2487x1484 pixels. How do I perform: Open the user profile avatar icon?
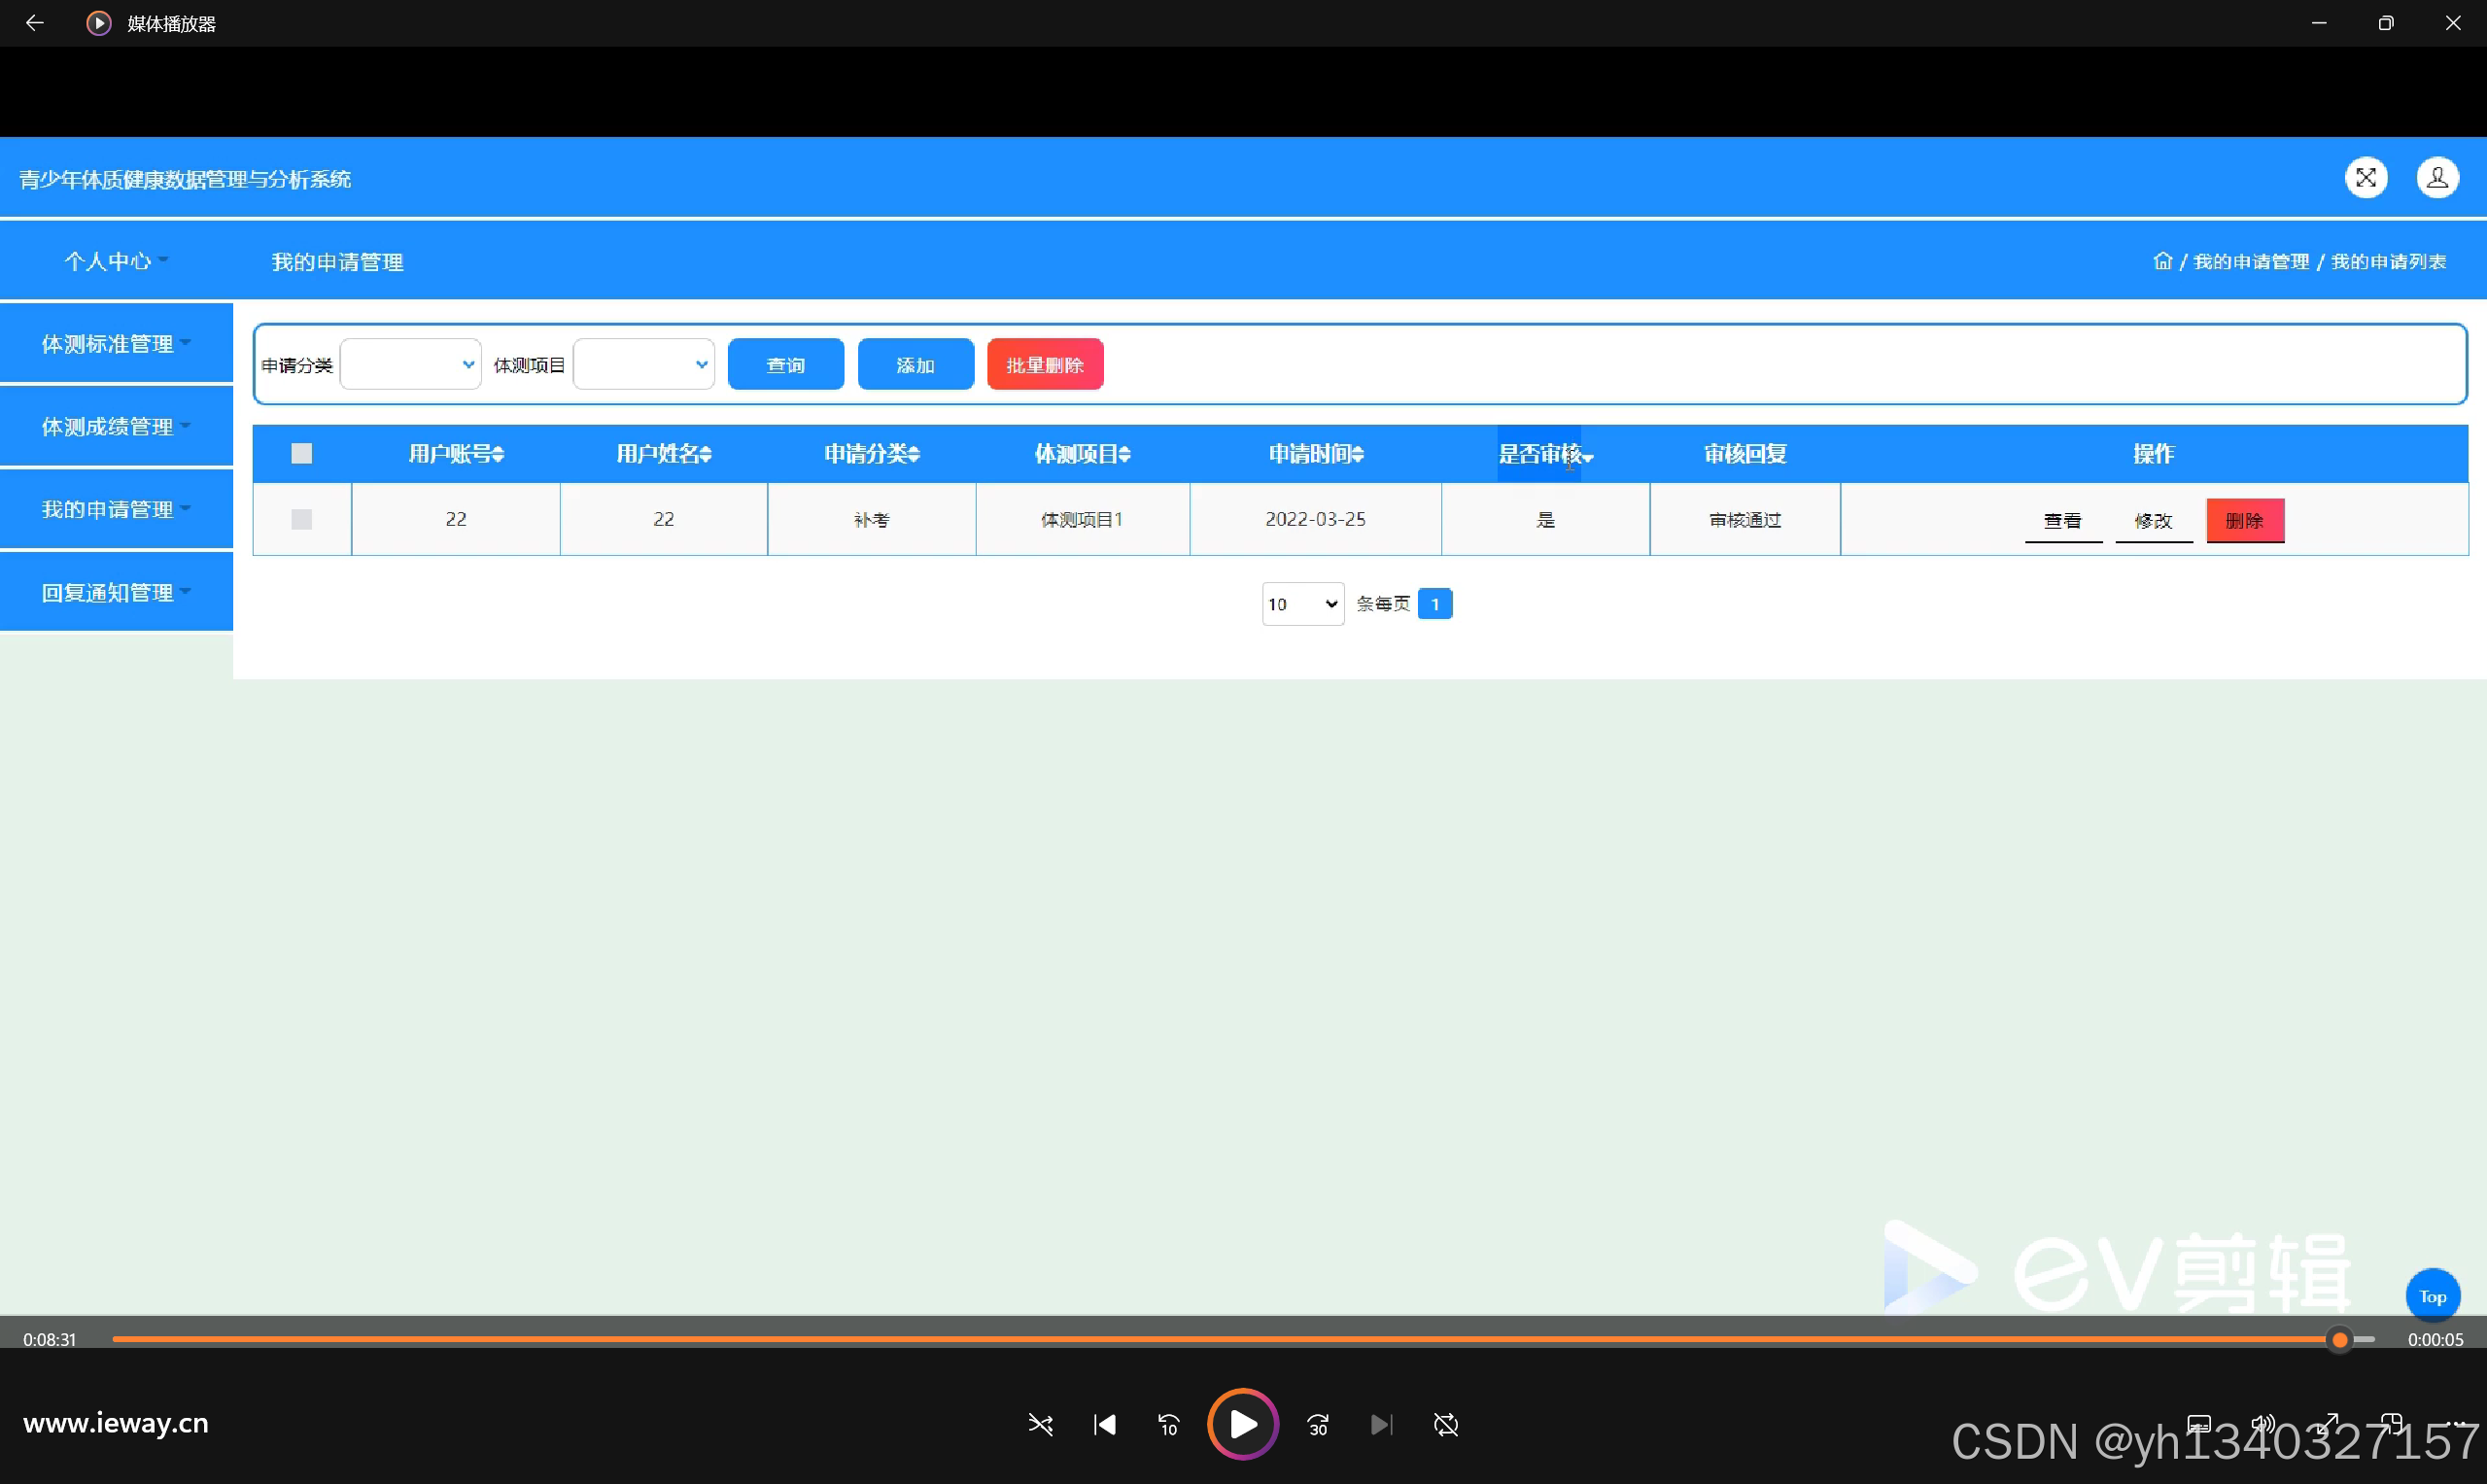[x=2437, y=178]
